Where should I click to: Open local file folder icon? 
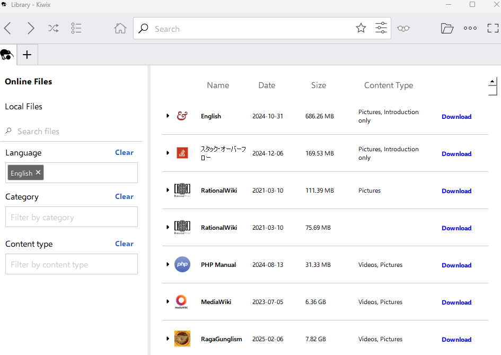point(447,29)
